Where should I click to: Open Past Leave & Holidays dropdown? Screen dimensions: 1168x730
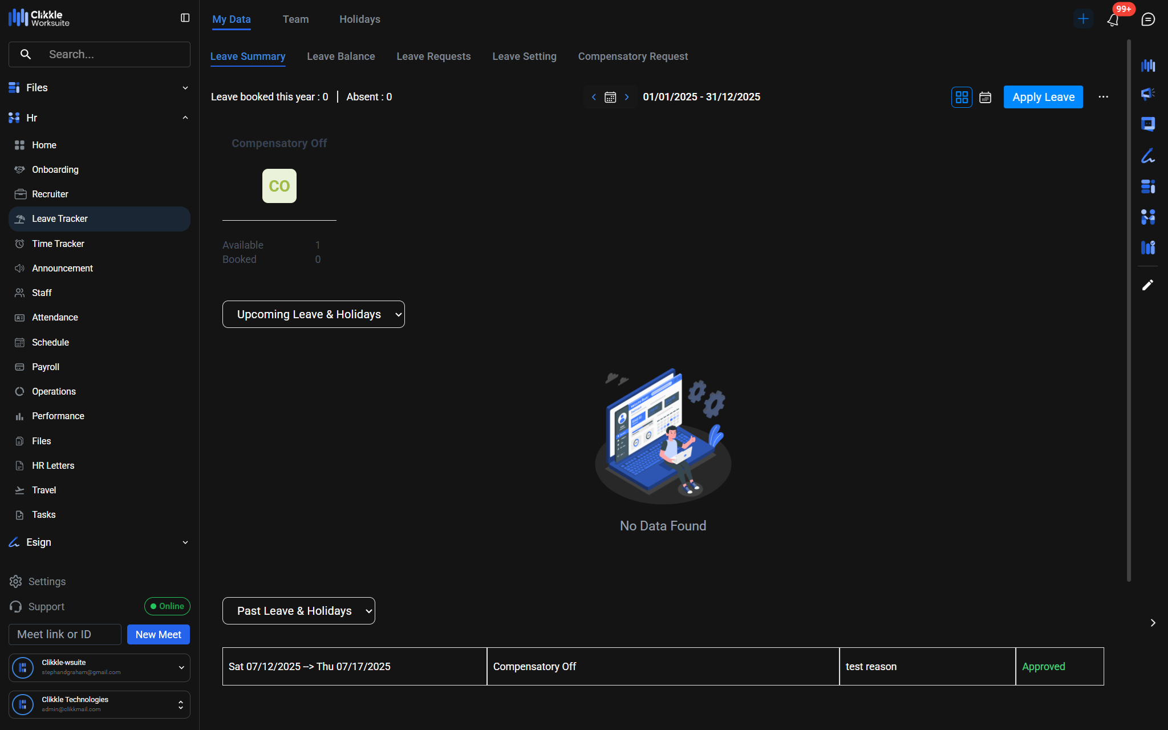coord(298,611)
